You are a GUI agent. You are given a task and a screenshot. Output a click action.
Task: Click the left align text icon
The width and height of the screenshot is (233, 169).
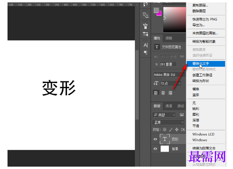click(156, 93)
